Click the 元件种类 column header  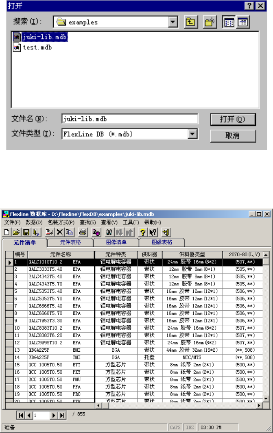tap(116, 255)
